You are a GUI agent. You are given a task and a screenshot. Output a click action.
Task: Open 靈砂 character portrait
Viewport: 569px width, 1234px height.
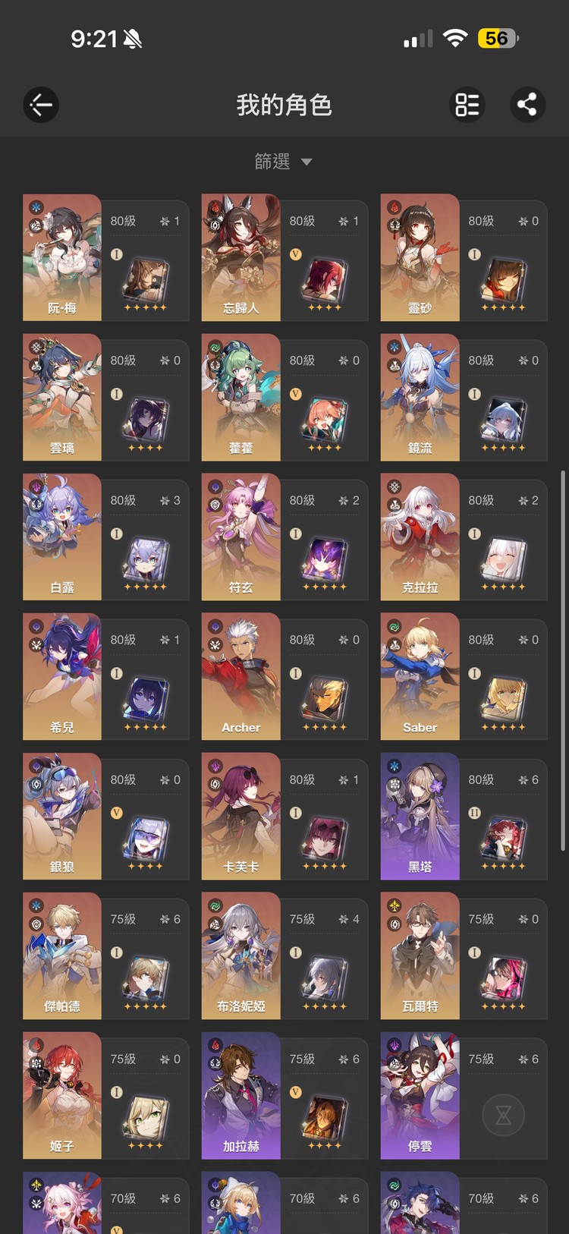[x=420, y=257]
